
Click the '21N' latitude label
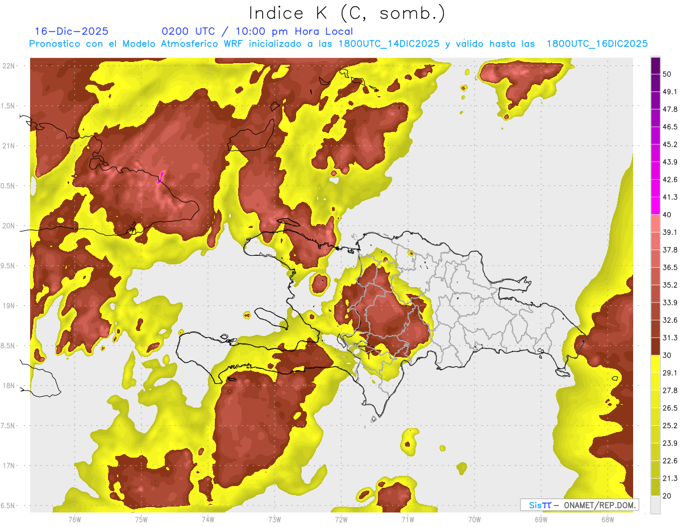click(8, 146)
